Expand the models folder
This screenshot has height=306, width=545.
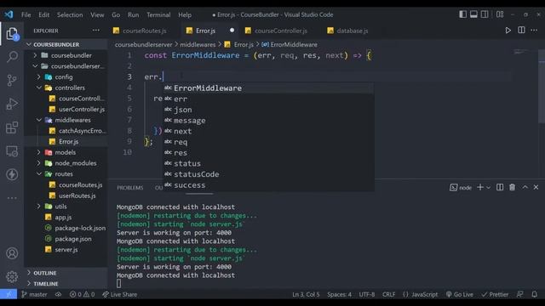tap(66, 152)
